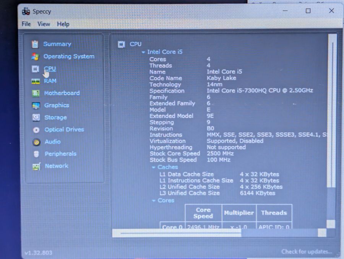Click the Speccy app icon in title bar
Image resolution: width=344 pixels, height=259 pixels.
tap(26, 11)
